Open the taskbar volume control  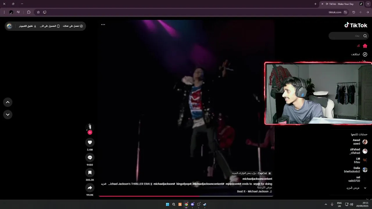click(x=351, y=204)
